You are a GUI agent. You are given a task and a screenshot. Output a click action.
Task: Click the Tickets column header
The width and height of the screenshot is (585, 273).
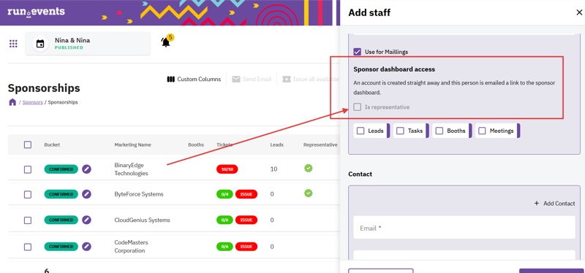[224, 145]
